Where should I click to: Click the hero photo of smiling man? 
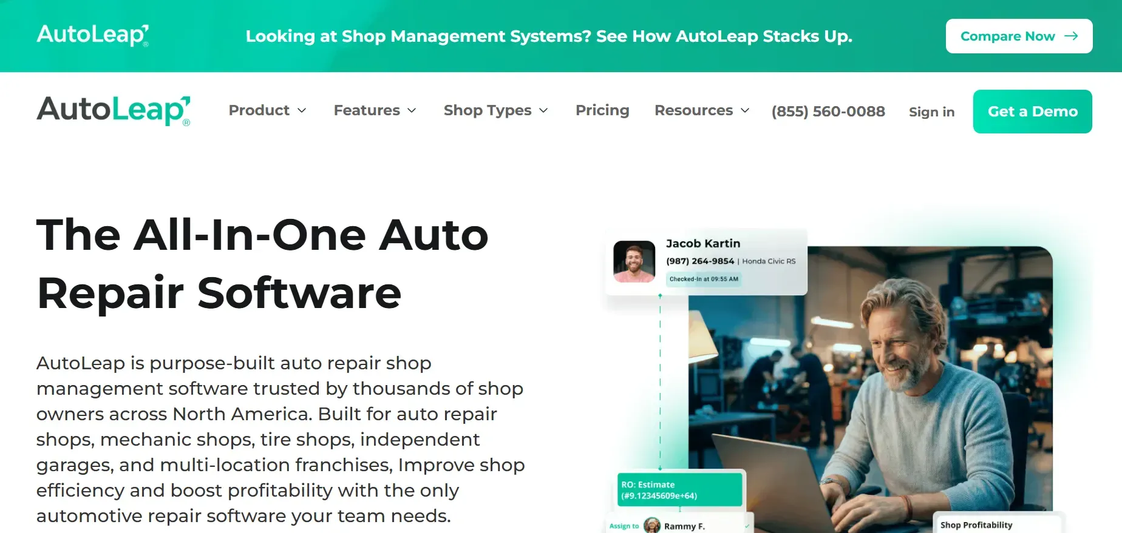pyautogui.click(x=871, y=388)
